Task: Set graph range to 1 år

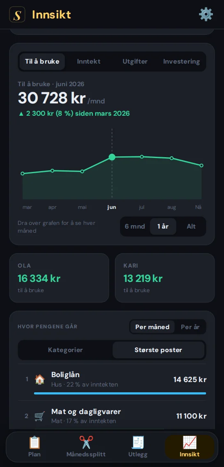Action: [163, 227]
